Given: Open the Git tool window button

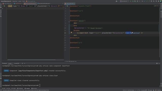Looking at the screenshot, I should [x=4, y=88].
